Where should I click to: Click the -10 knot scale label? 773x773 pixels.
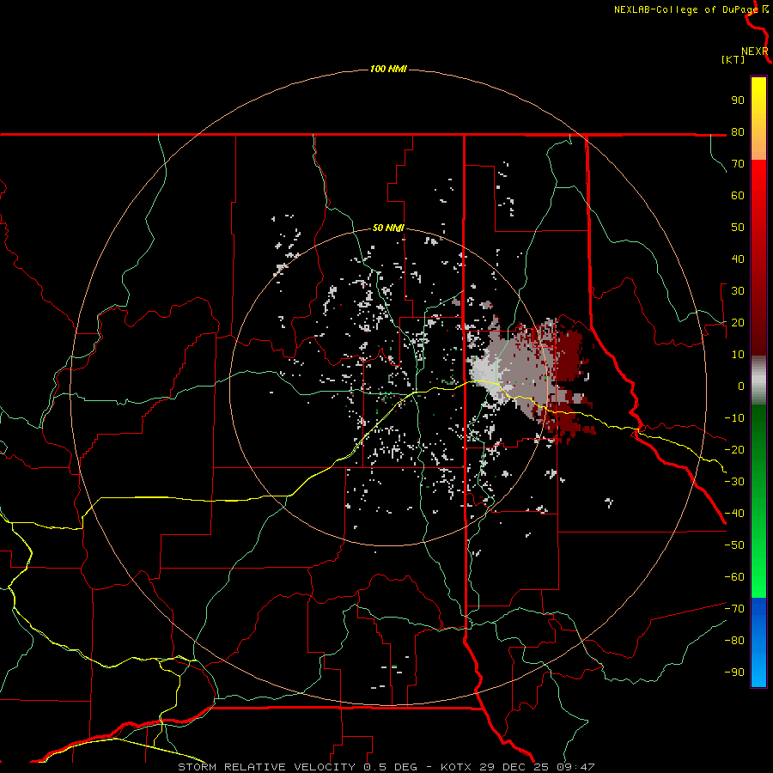(734, 418)
